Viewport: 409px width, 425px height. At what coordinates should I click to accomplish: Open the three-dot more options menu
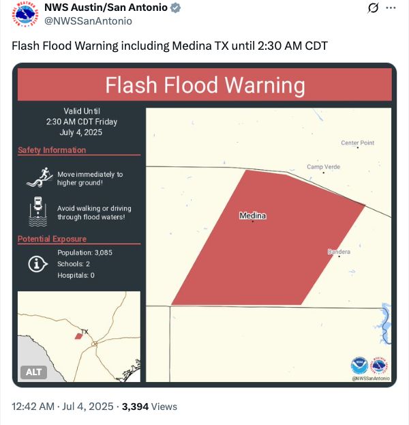[391, 8]
